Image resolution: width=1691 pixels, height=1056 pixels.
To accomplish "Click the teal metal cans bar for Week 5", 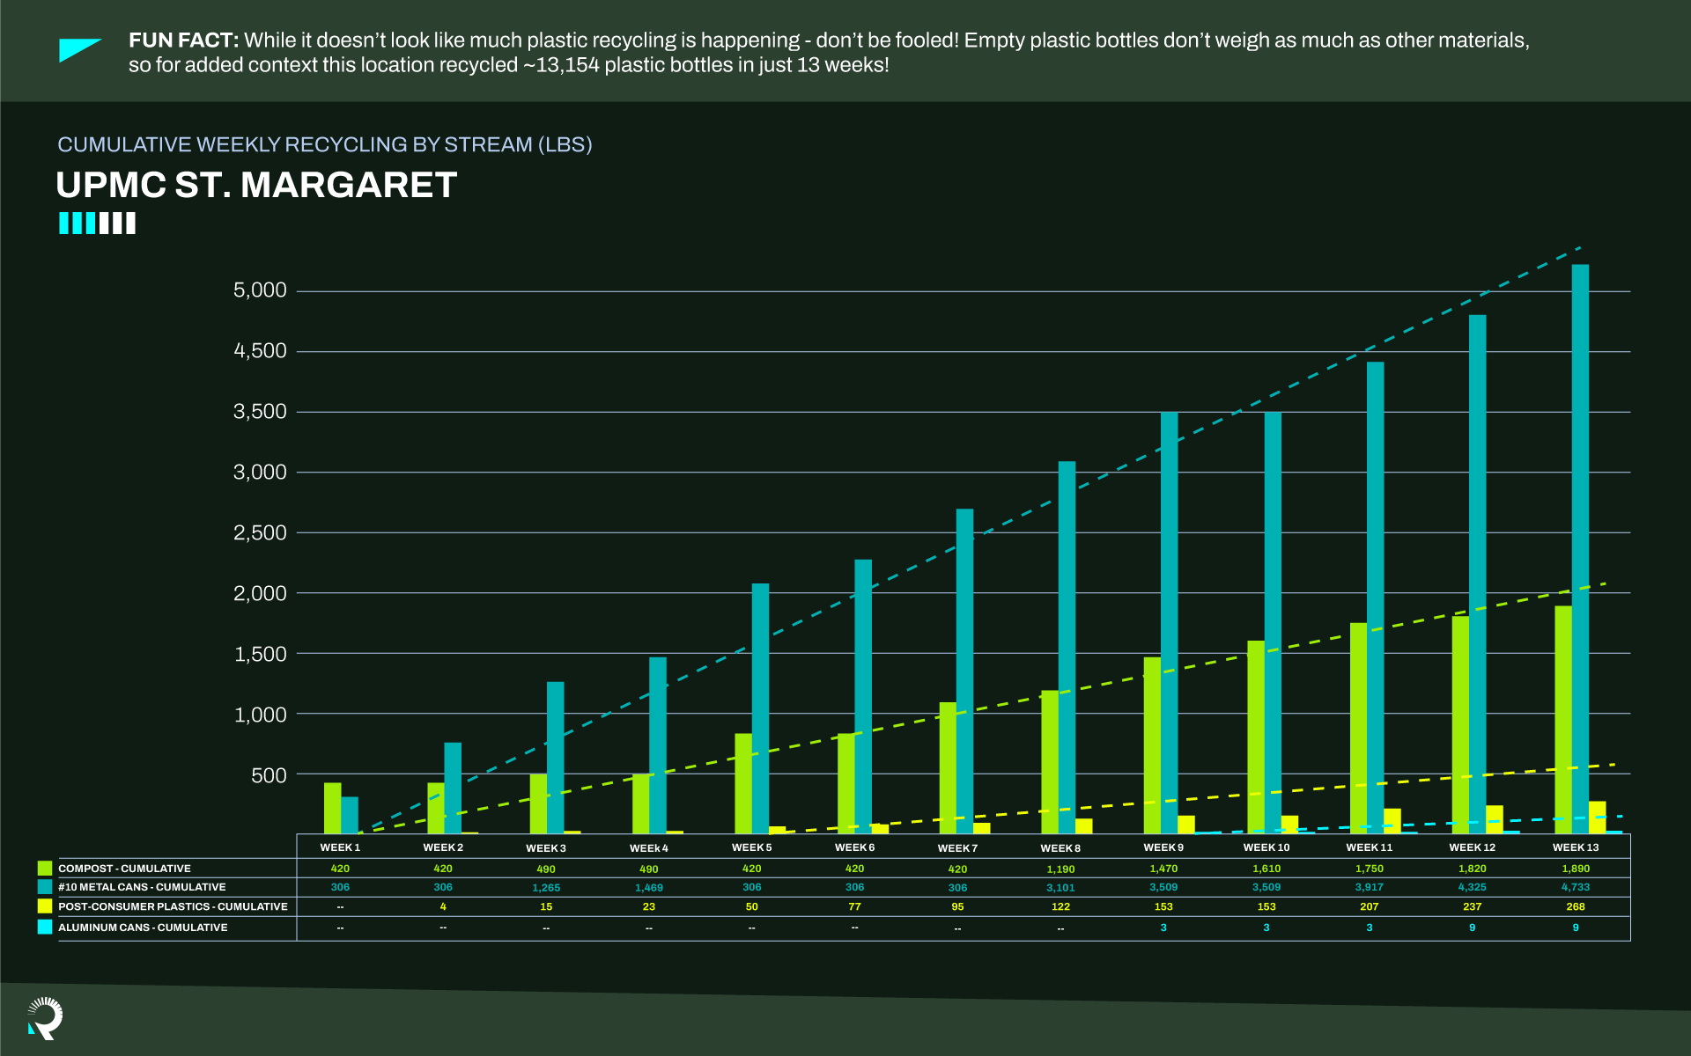I will pyautogui.click(x=760, y=708).
